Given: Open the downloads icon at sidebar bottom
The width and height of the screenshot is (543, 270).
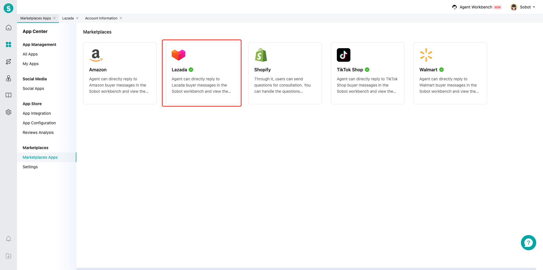Looking at the screenshot, I should tap(8, 256).
